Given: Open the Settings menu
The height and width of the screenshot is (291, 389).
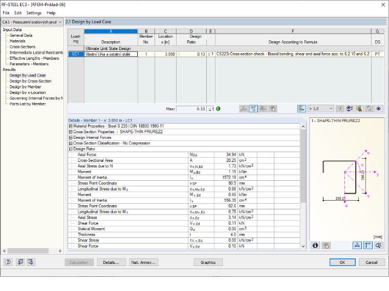Looking at the screenshot, I should coord(34,13).
